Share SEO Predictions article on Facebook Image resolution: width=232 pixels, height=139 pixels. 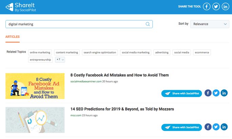point(208,127)
